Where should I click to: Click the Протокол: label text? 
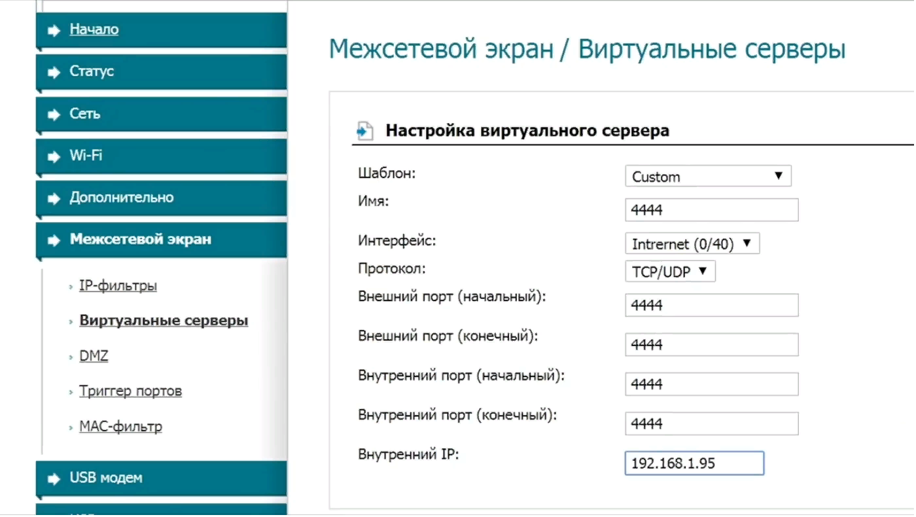coord(392,268)
